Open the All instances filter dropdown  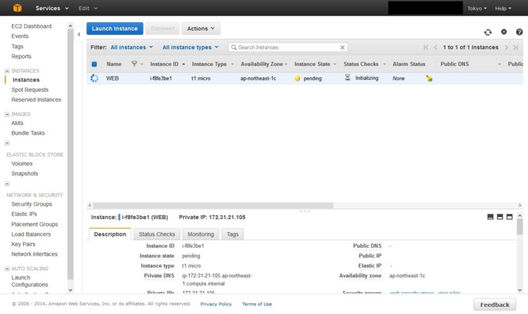(131, 47)
